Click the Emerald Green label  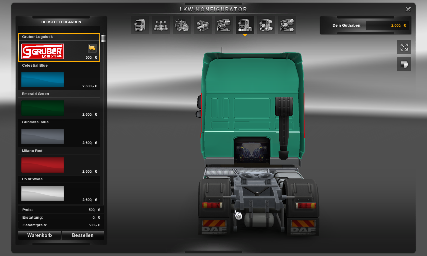pyautogui.click(x=35, y=94)
